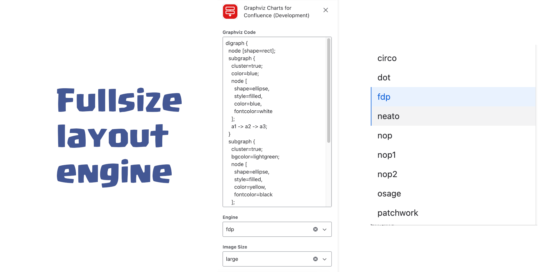
Task: Click the 'Image Size' field label
Action: point(235,247)
